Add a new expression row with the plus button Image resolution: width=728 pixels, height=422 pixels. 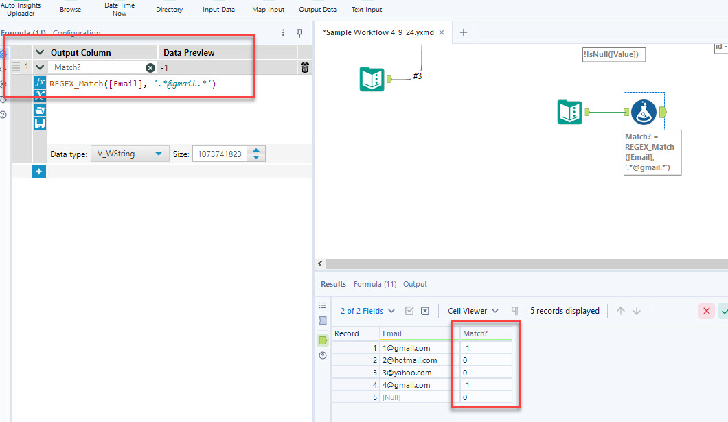tap(39, 171)
